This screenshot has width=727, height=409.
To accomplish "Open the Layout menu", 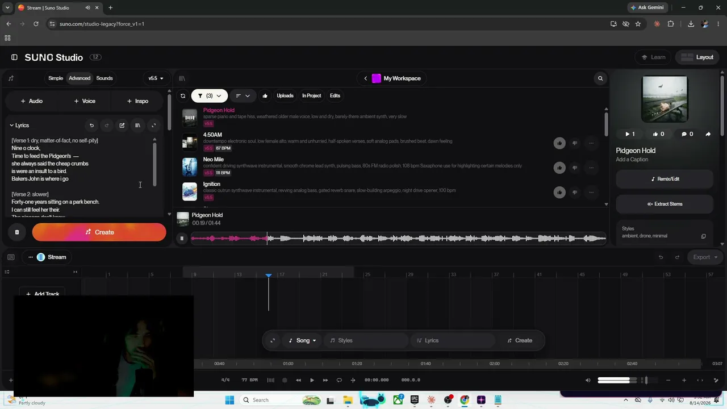I will (697, 57).
